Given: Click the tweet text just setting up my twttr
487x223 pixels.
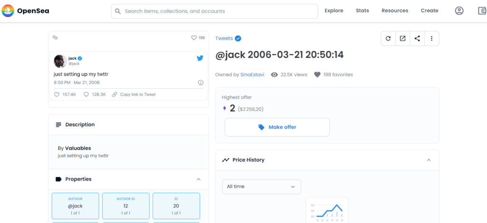Looking at the screenshot, I should (81, 74).
